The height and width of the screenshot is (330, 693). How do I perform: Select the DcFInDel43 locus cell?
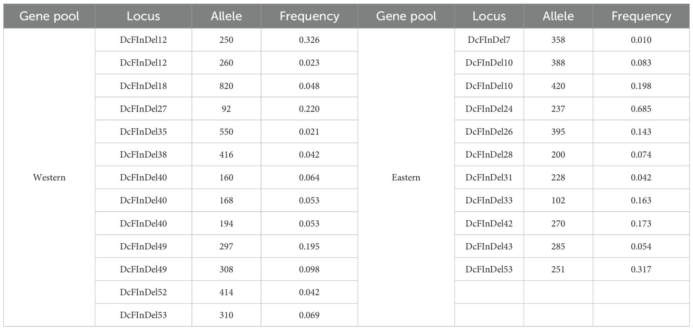[489, 246]
